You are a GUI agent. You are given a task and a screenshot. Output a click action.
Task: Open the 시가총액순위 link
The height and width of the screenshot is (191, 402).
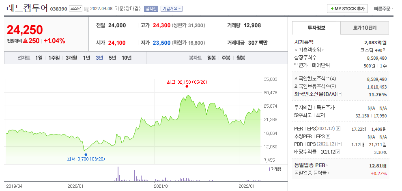click(x=309, y=50)
